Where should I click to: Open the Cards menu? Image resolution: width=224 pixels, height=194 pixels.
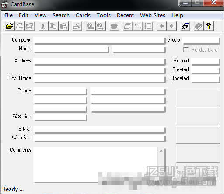[x=83, y=15]
